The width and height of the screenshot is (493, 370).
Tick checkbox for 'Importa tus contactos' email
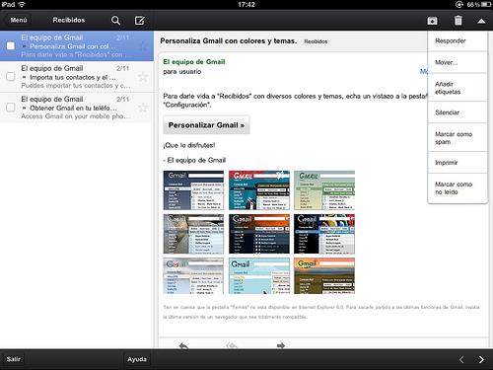pyautogui.click(x=11, y=76)
